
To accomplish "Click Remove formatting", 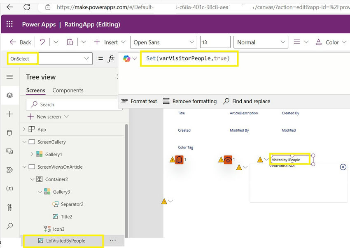I will pos(190,101).
